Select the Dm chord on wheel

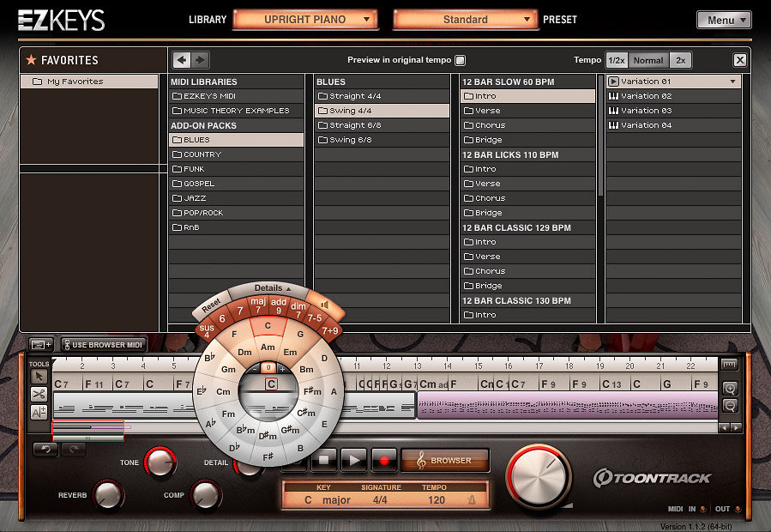244,353
